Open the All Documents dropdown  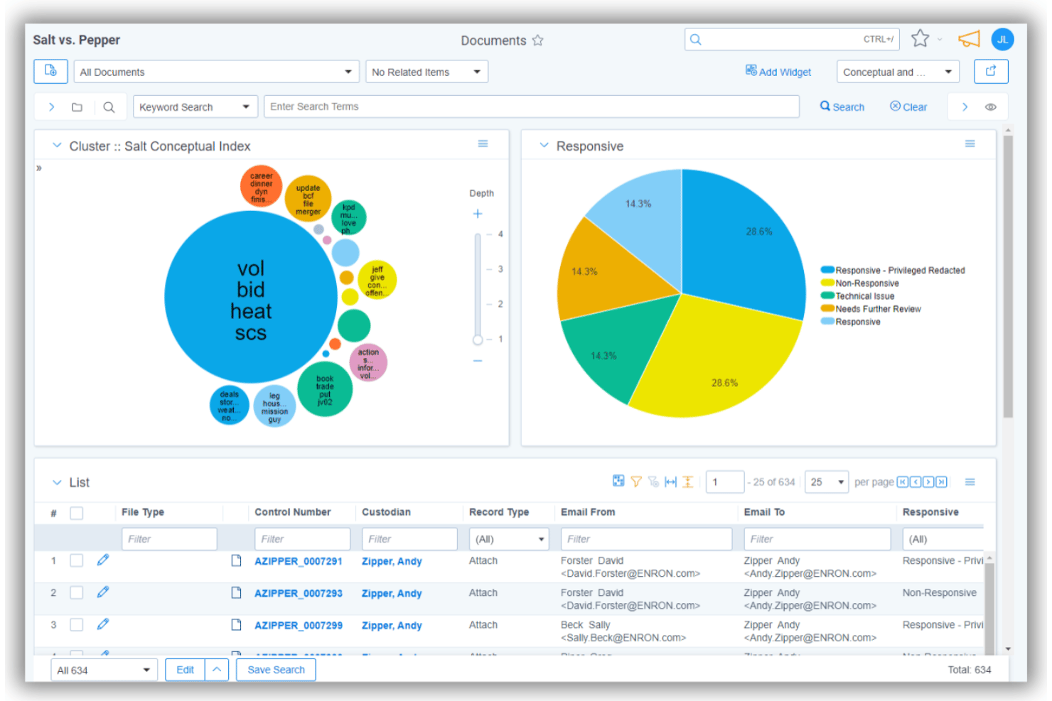tap(217, 72)
